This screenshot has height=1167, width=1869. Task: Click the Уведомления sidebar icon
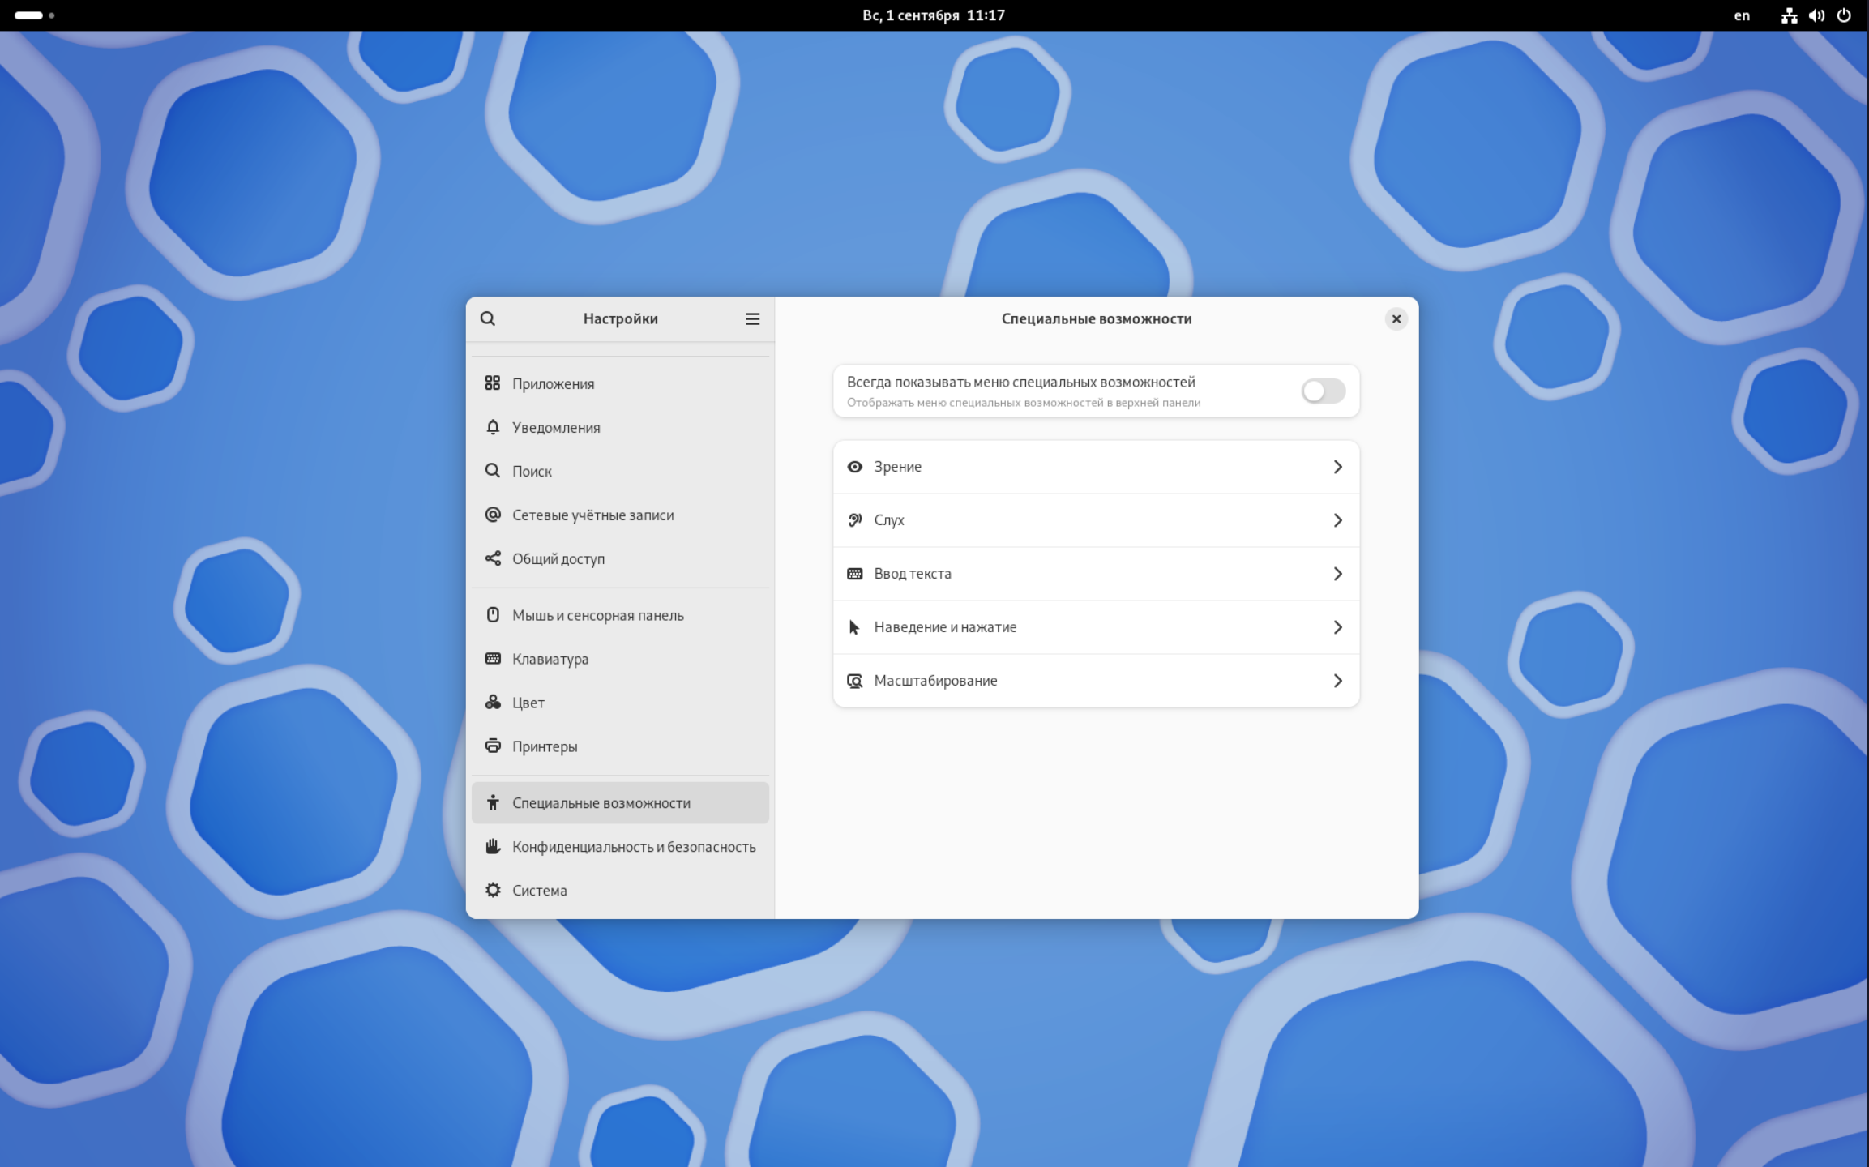[x=492, y=426]
